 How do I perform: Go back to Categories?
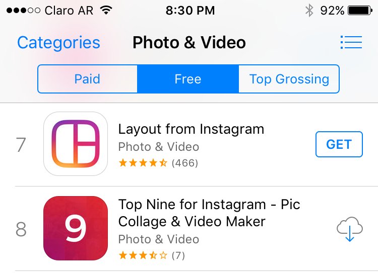click(x=58, y=43)
